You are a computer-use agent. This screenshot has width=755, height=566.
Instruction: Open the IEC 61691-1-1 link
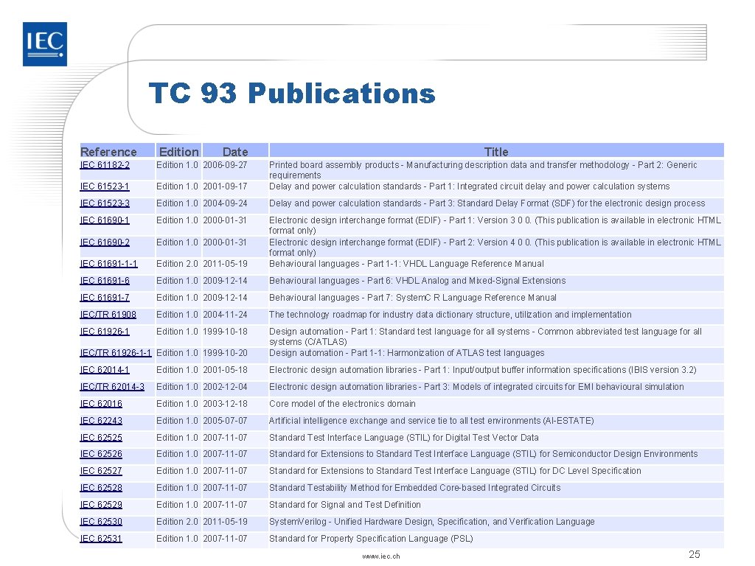(108, 265)
